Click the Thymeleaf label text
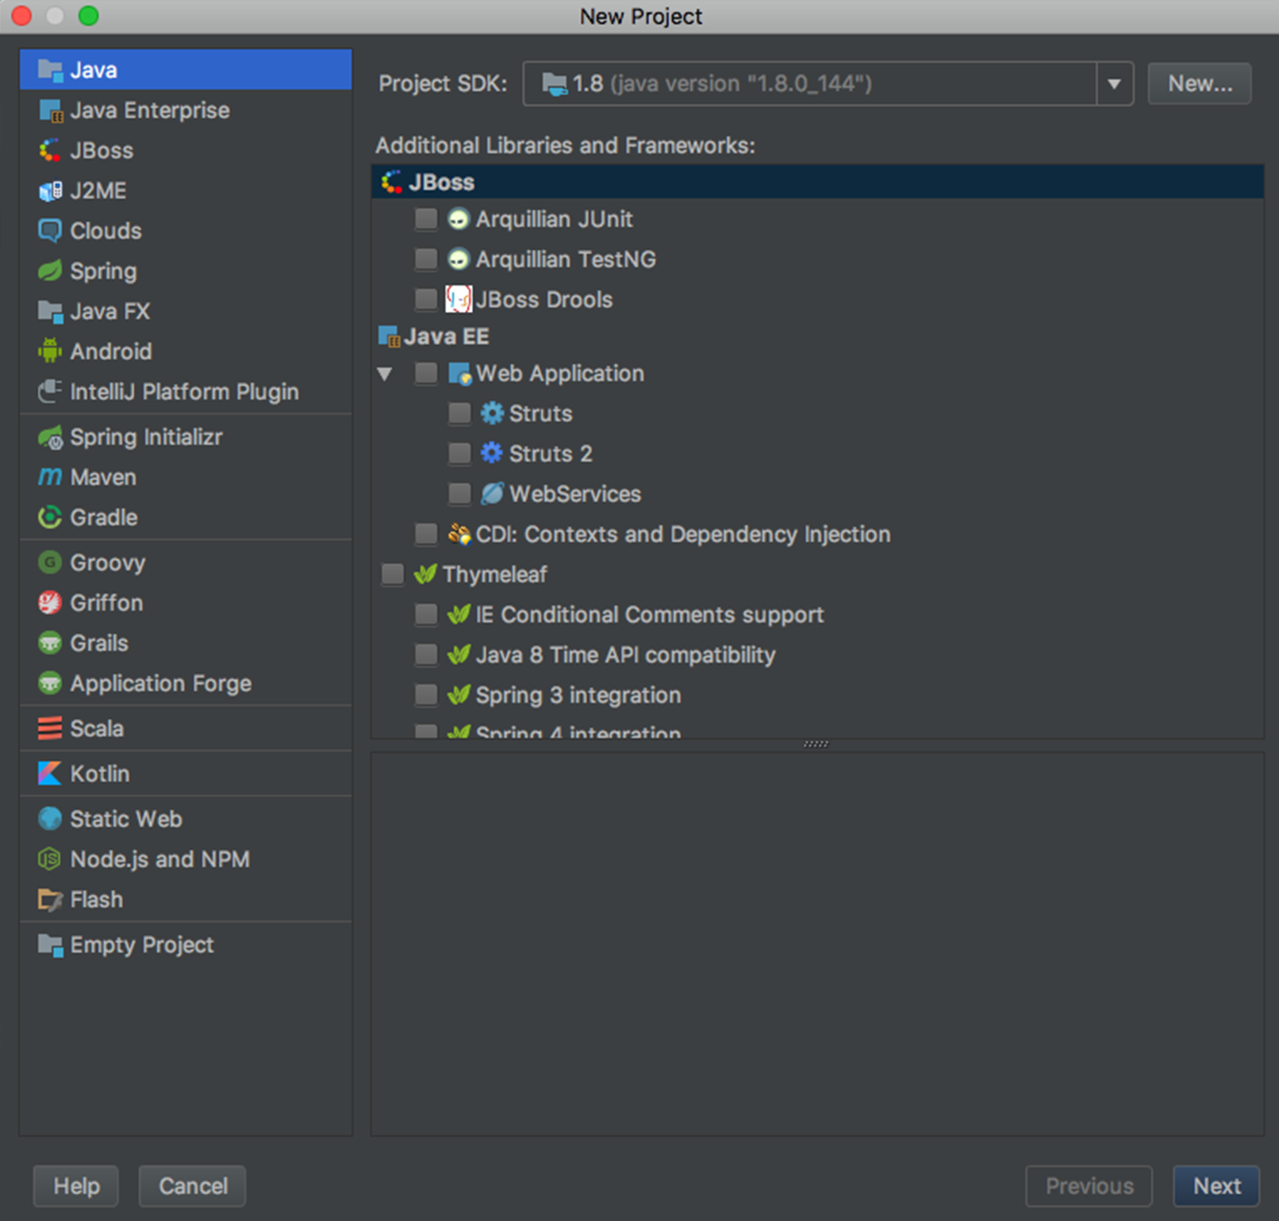The image size is (1279, 1221). click(x=495, y=574)
